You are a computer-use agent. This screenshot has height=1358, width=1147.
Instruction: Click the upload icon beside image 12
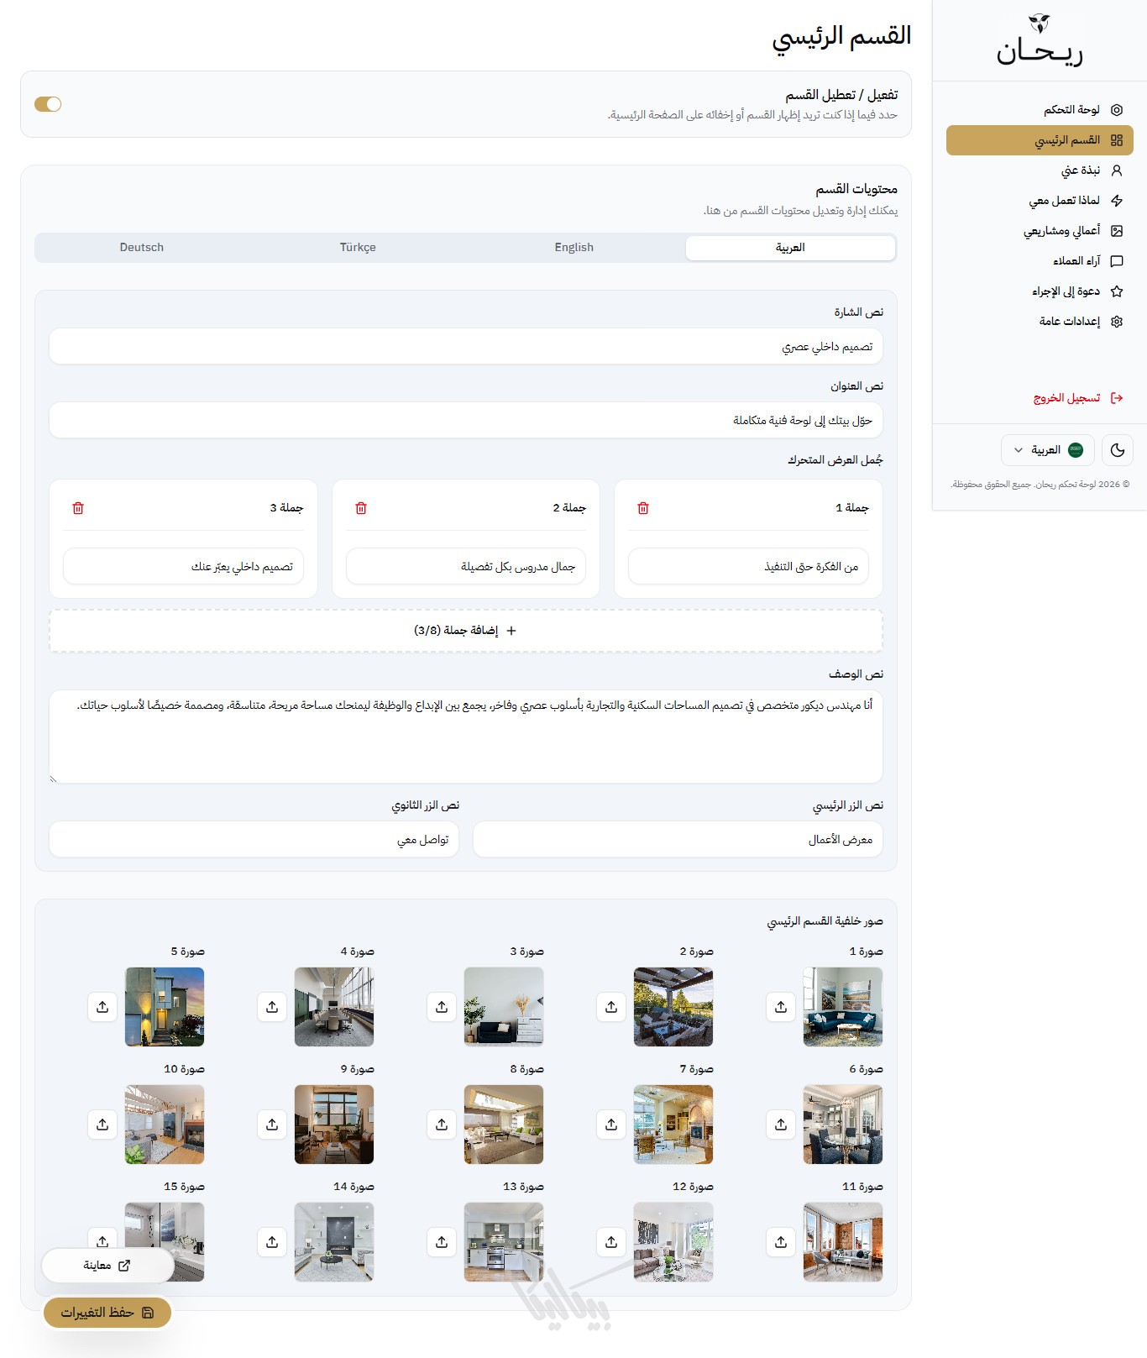611,1242
